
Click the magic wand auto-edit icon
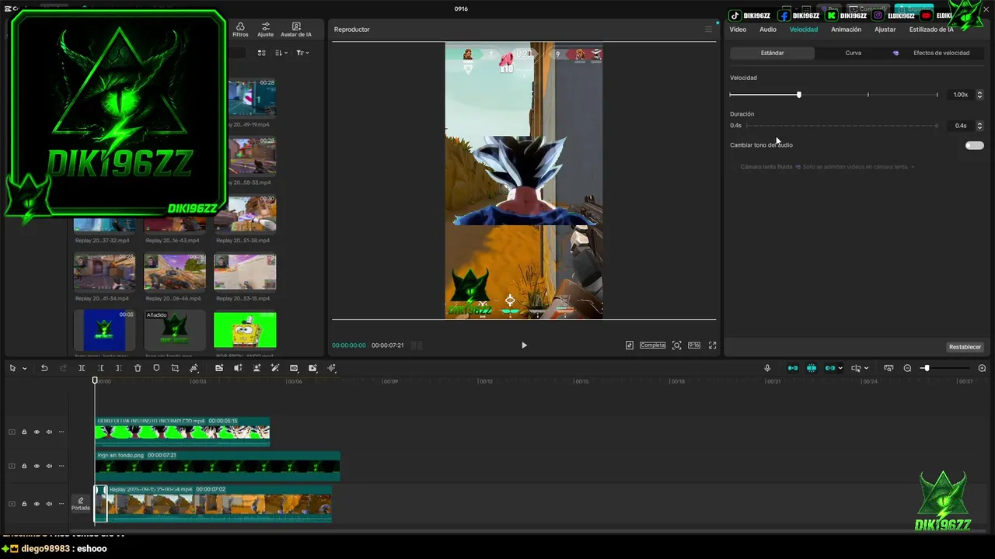pyautogui.click(x=275, y=368)
